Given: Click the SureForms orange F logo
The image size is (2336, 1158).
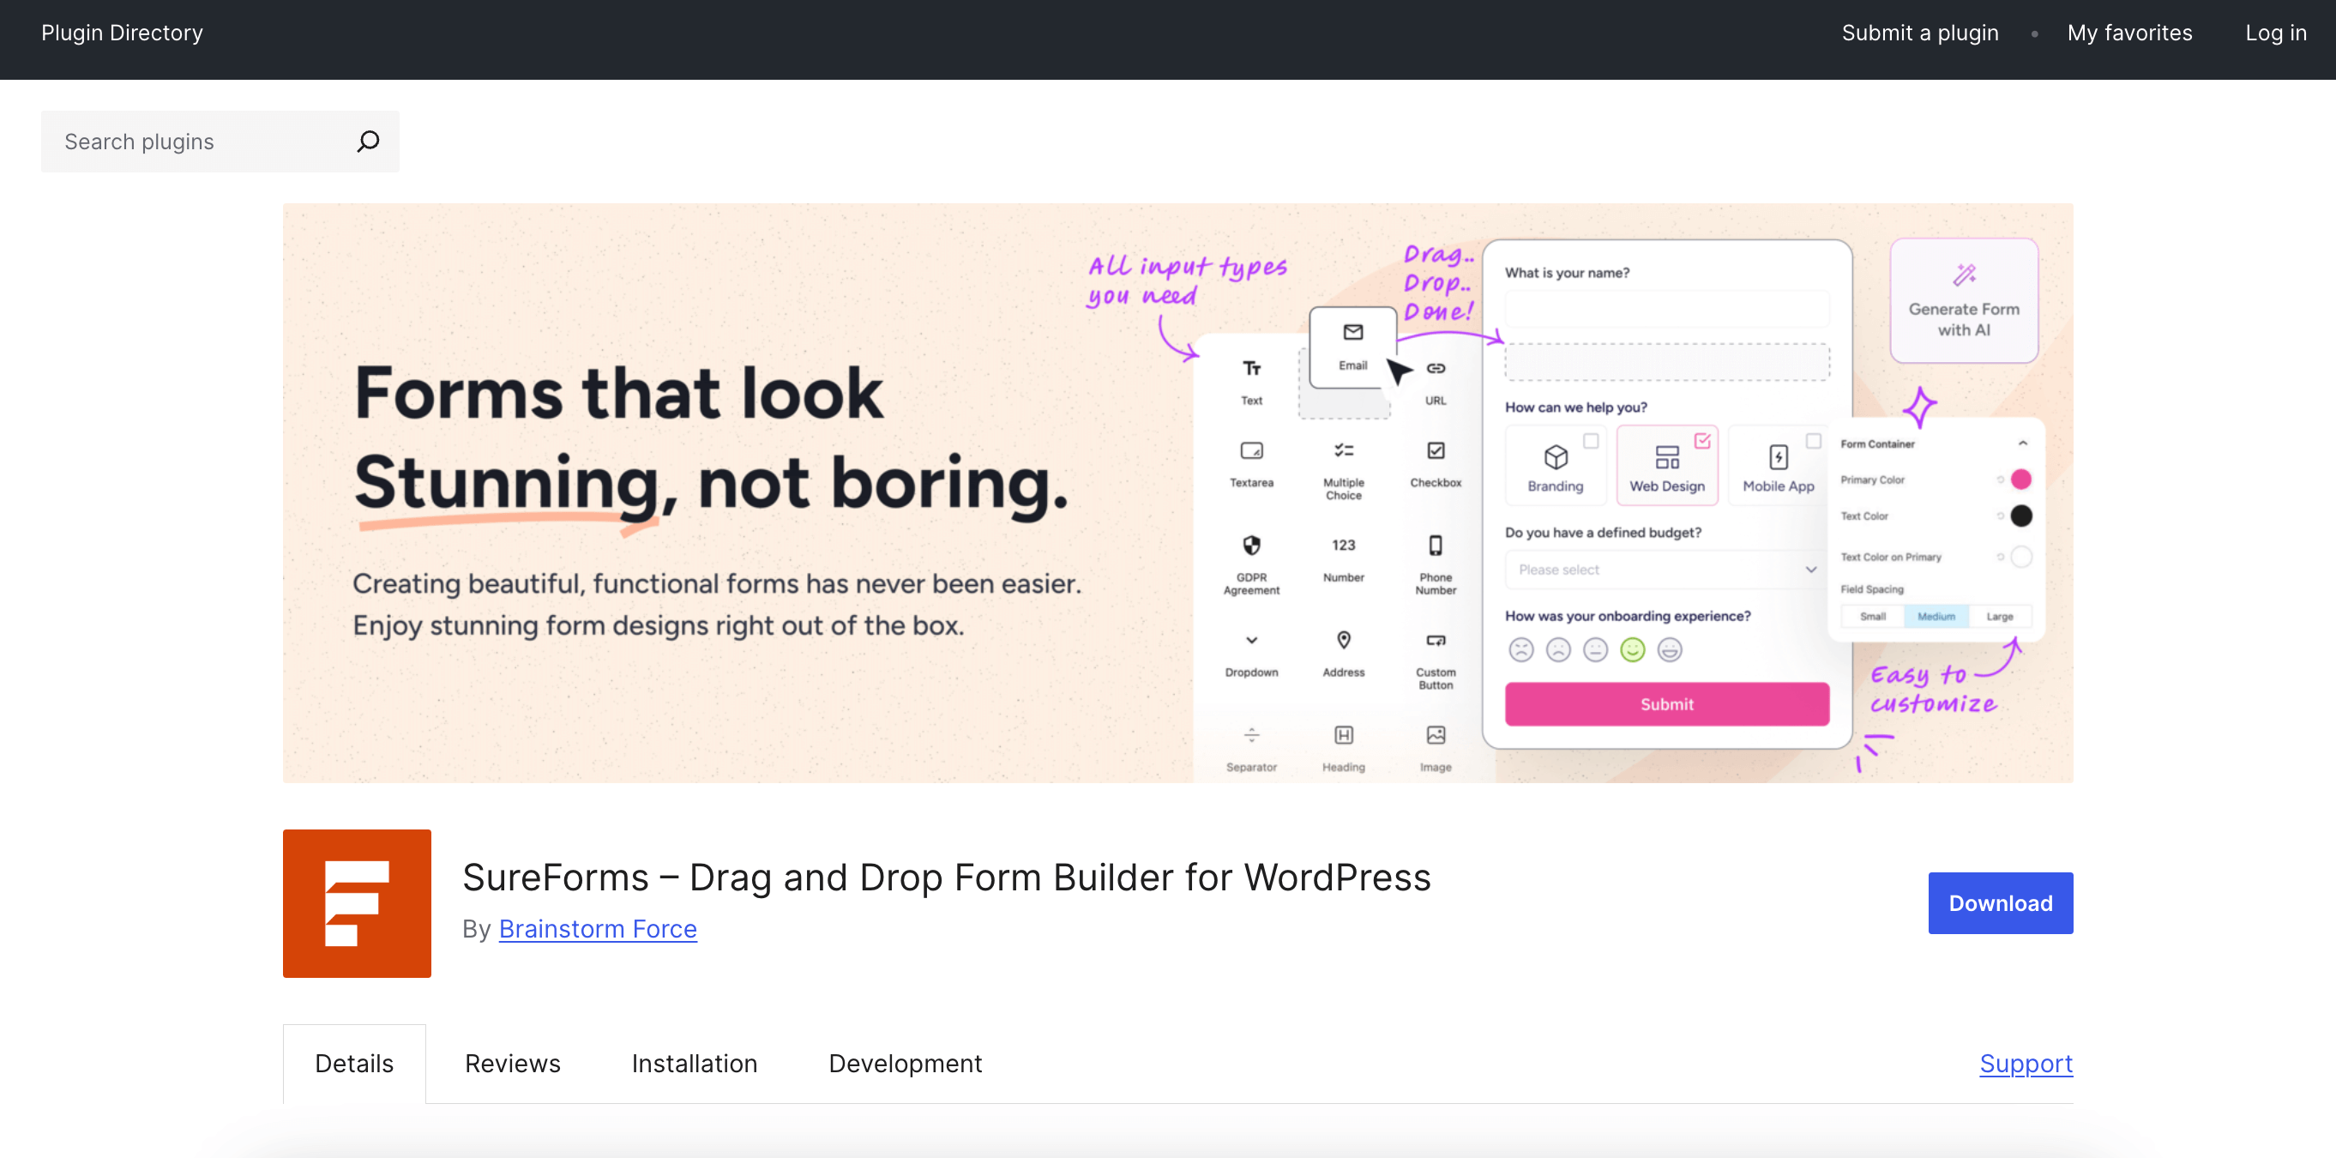Looking at the screenshot, I should tap(357, 903).
